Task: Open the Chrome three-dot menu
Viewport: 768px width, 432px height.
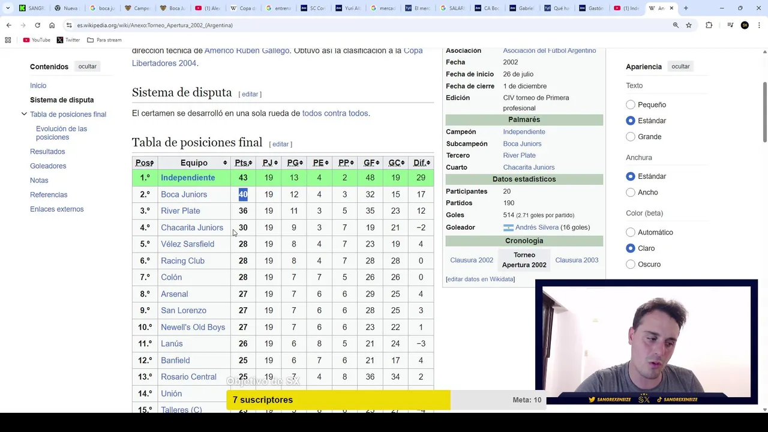Action: coord(759,25)
